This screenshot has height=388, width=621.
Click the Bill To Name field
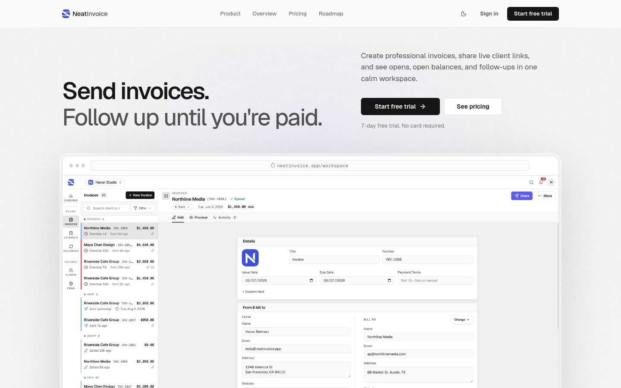(x=418, y=337)
